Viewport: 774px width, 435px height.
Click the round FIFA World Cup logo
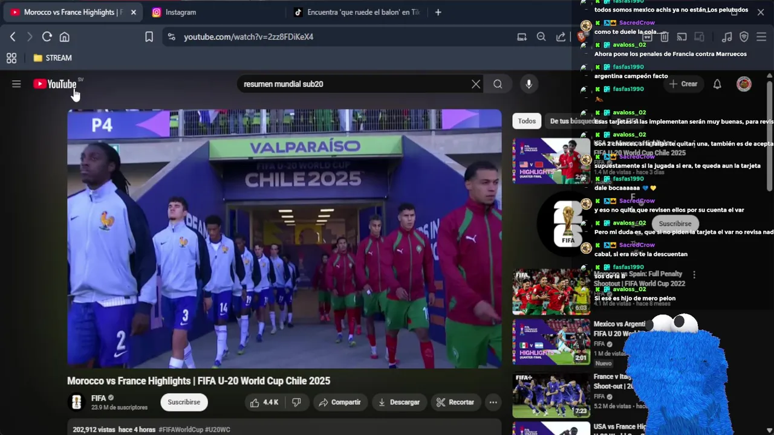[x=568, y=224]
